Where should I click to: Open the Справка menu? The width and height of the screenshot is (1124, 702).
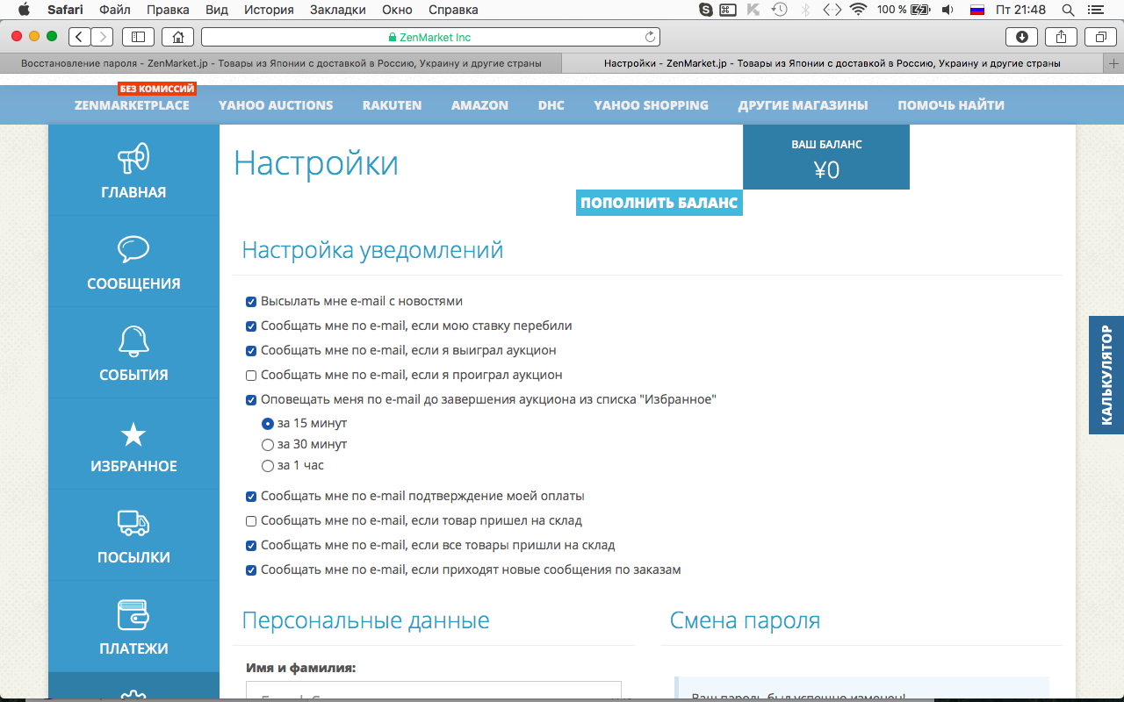click(x=453, y=10)
